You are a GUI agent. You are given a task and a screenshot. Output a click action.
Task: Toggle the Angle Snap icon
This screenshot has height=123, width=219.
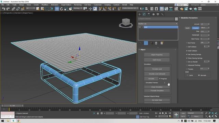tap(105, 9)
